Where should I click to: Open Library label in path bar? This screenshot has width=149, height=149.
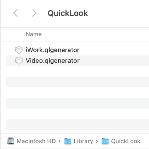(x=83, y=141)
